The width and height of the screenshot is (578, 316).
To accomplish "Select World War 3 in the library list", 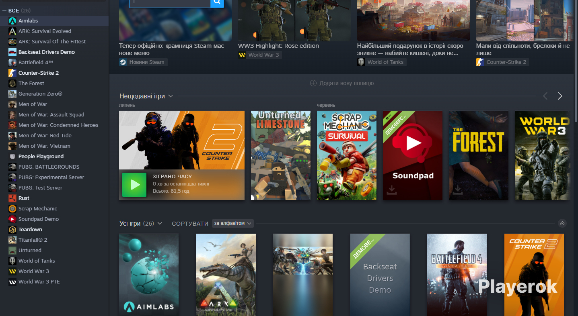I will 54,271.
